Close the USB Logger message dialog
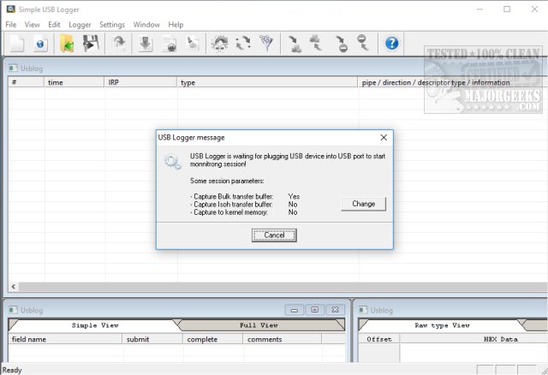This screenshot has width=548, height=375. click(x=384, y=137)
